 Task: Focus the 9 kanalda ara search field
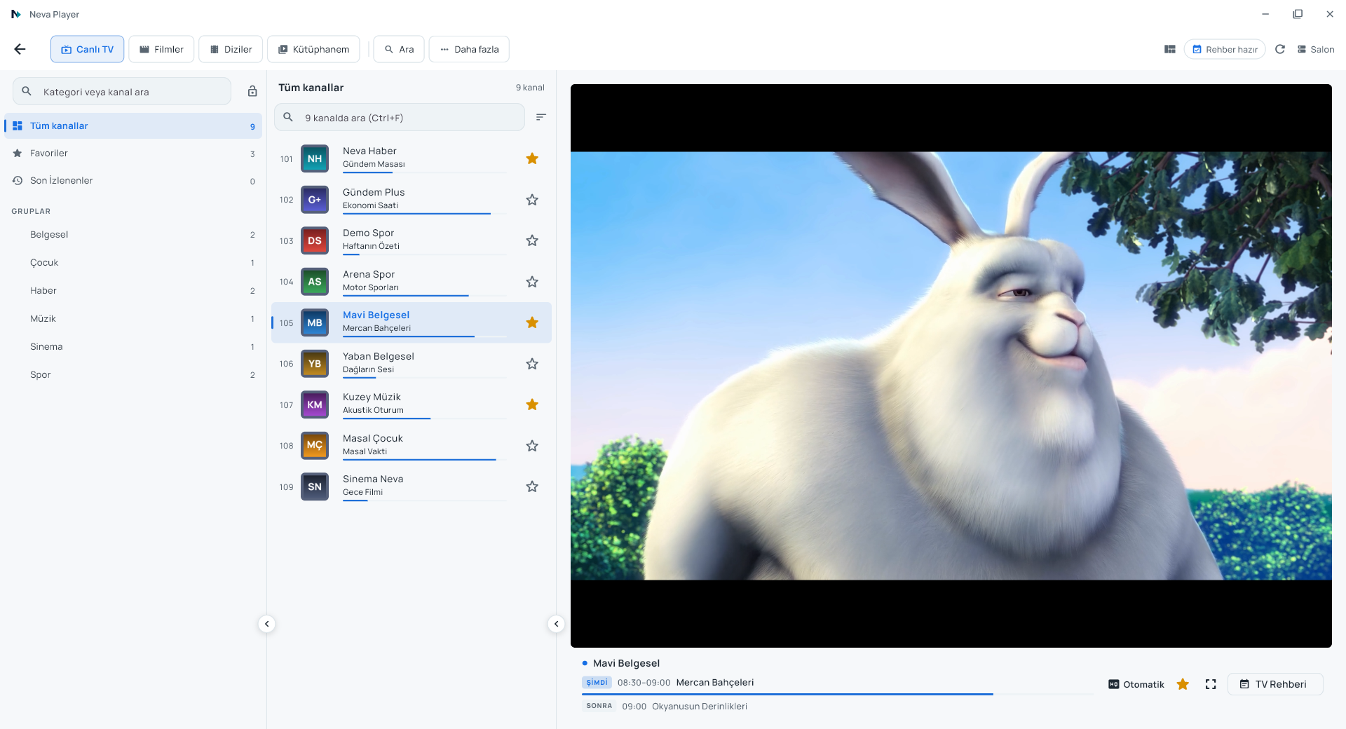pyautogui.click(x=399, y=117)
